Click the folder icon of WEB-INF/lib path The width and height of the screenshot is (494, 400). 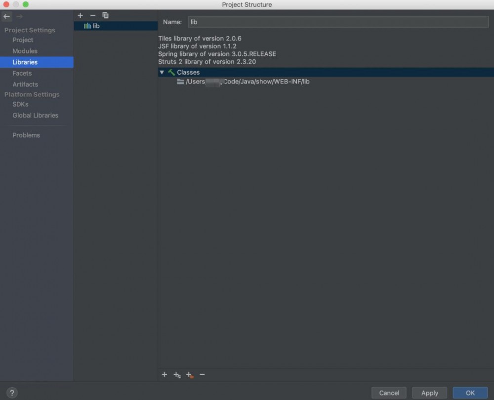point(180,81)
